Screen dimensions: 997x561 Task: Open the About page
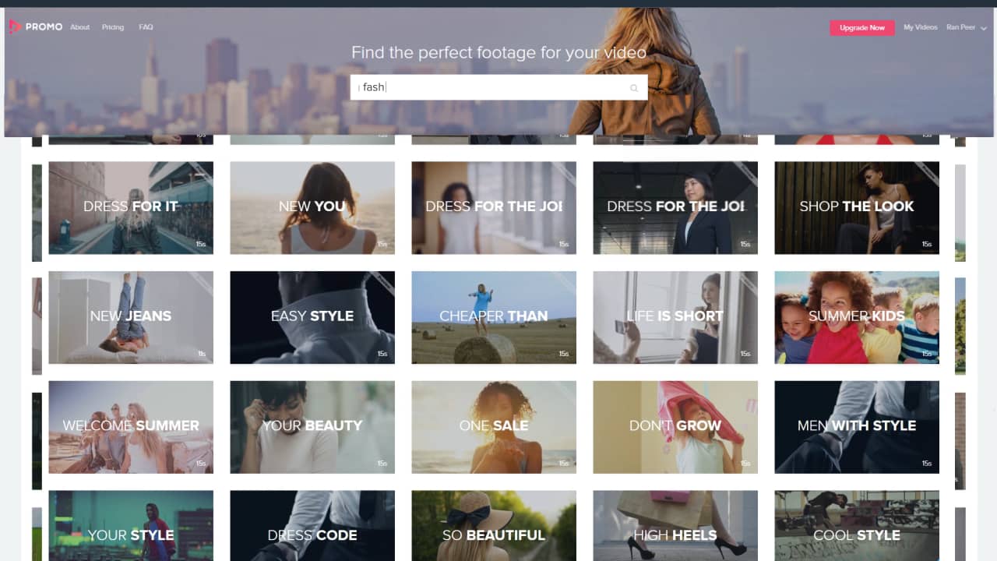80,27
